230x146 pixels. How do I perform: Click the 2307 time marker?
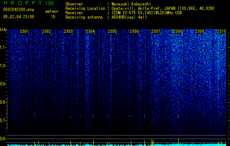(x=156, y=31)
